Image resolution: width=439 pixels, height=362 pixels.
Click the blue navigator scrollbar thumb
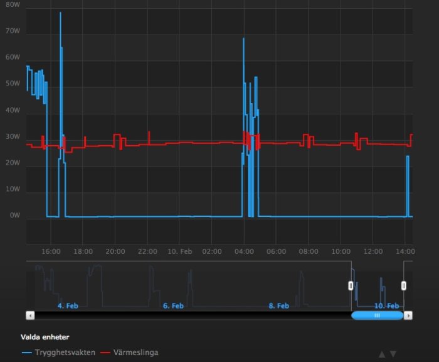(x=377, y=315)
